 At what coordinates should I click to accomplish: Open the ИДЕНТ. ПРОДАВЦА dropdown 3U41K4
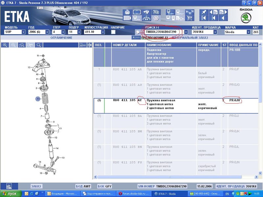pos(215,32)
